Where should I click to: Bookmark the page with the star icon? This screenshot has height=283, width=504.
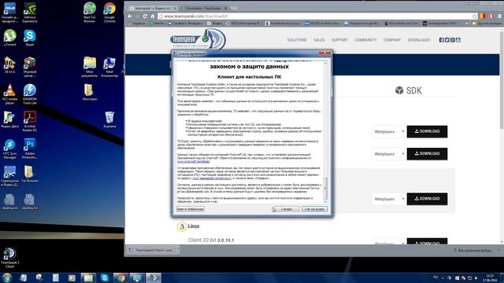coord(474,16)
